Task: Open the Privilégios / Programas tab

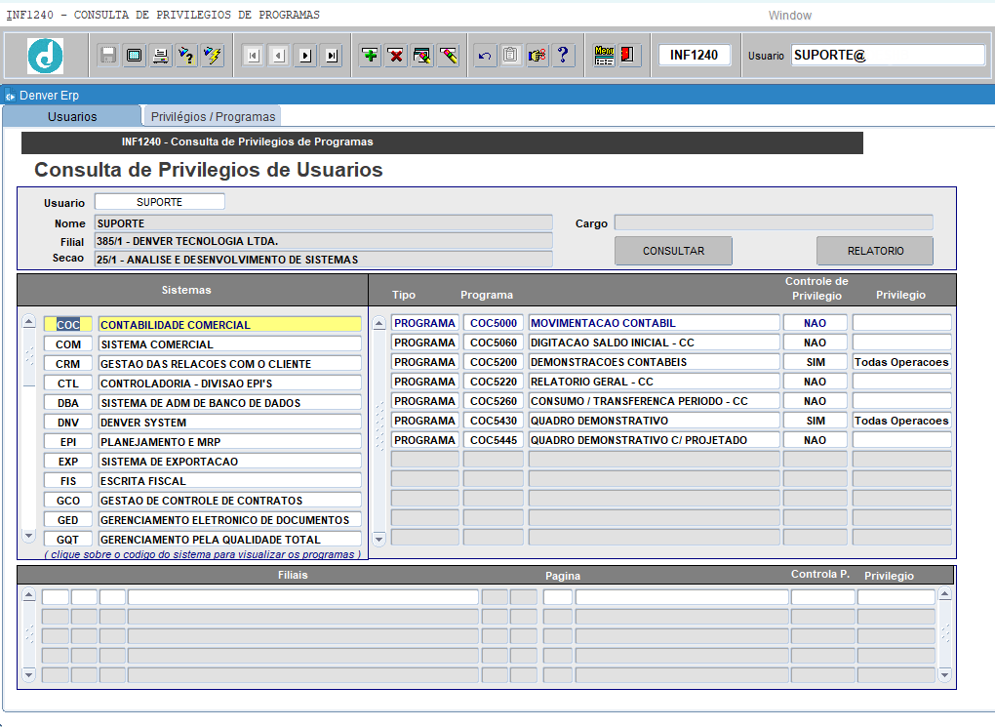Action: click(x=213, y=117)
